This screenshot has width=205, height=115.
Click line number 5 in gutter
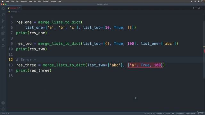(12, 22)
